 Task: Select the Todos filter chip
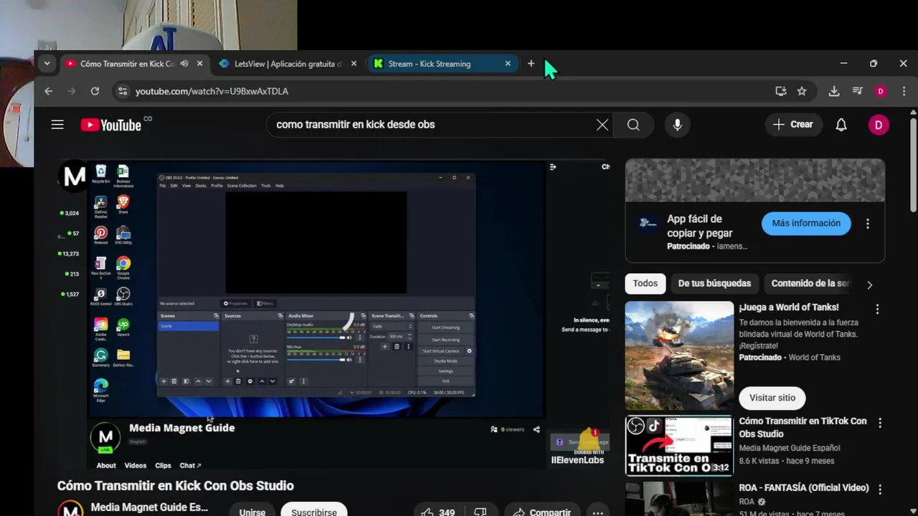tap(645, 283)
